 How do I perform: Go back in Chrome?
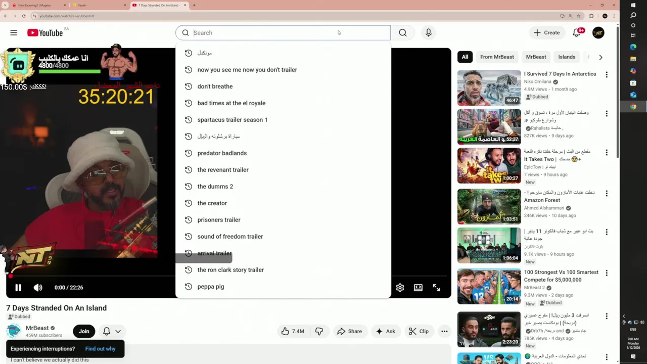pos(5,16)
